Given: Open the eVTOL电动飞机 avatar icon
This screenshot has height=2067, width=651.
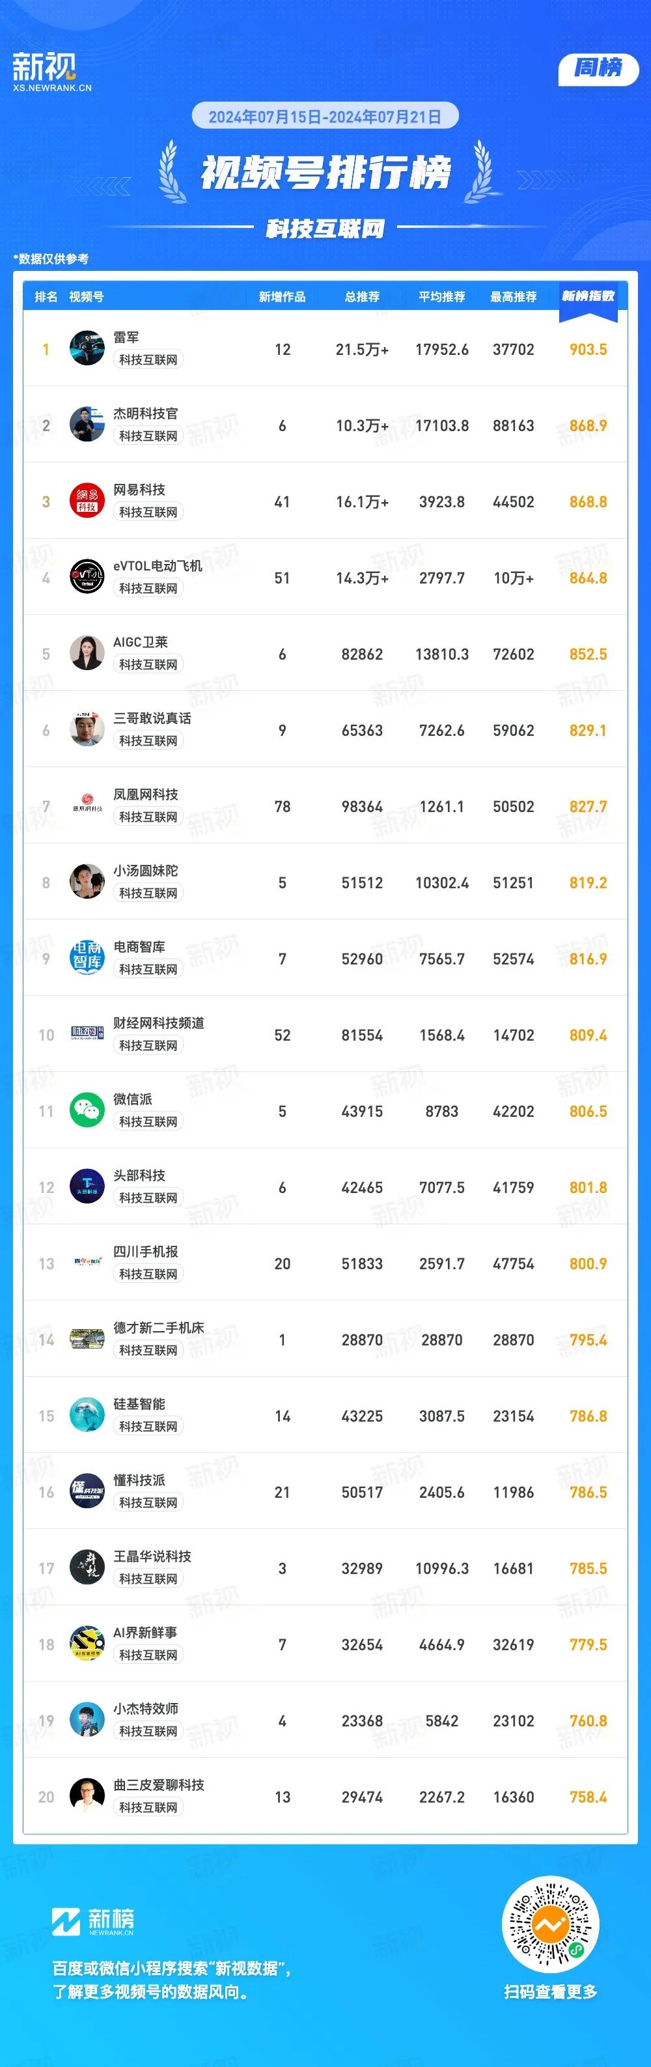Looking at the screenshot, I should tap(87, 577).
